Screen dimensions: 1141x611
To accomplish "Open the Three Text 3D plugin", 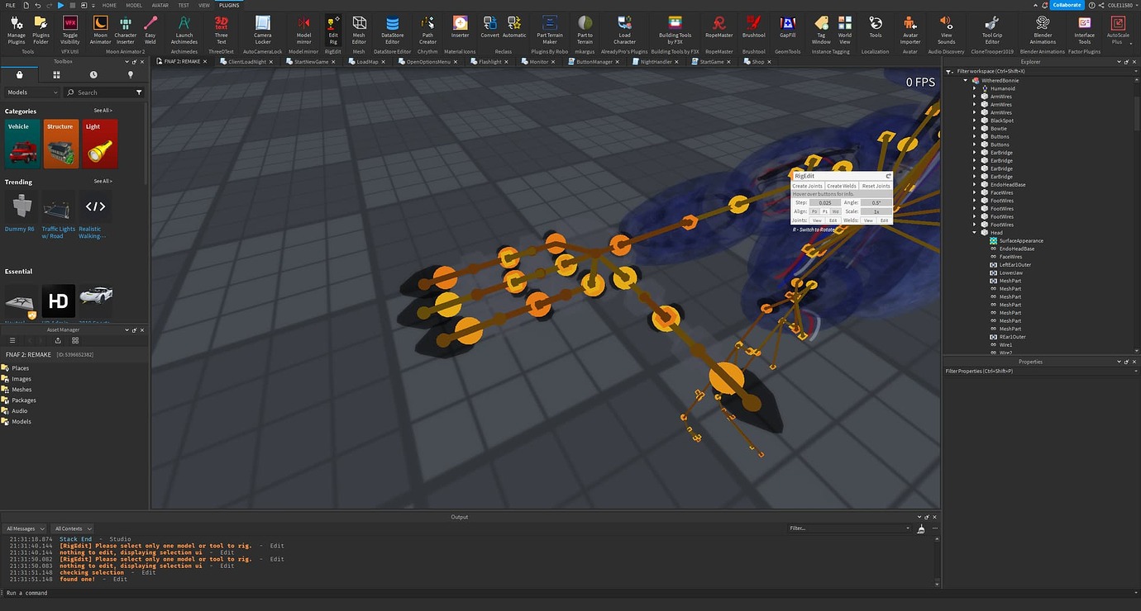I will click(221, 30).
